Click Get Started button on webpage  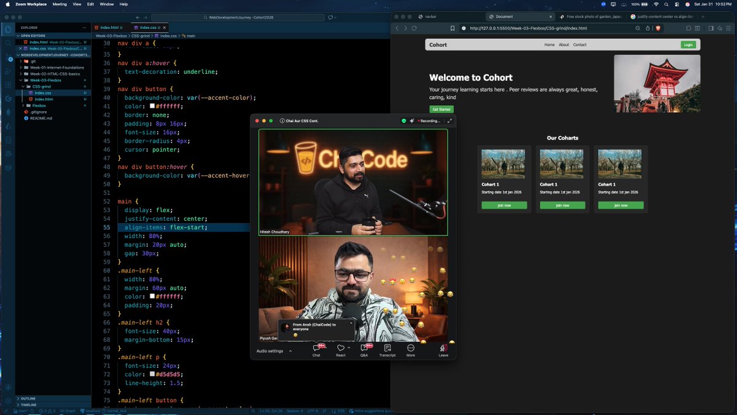coord(441,109)
